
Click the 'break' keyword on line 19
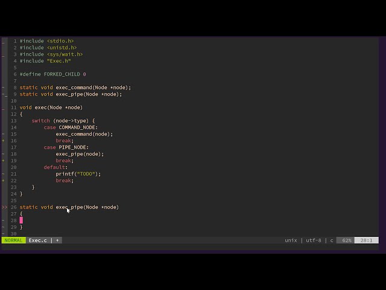tap(63, 161)
